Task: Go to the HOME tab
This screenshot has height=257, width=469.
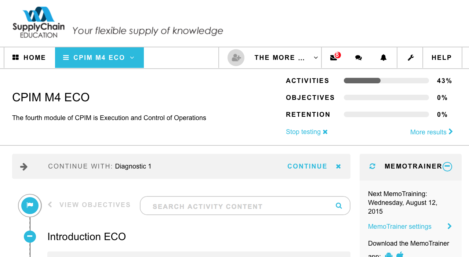Action: point(29,58)
